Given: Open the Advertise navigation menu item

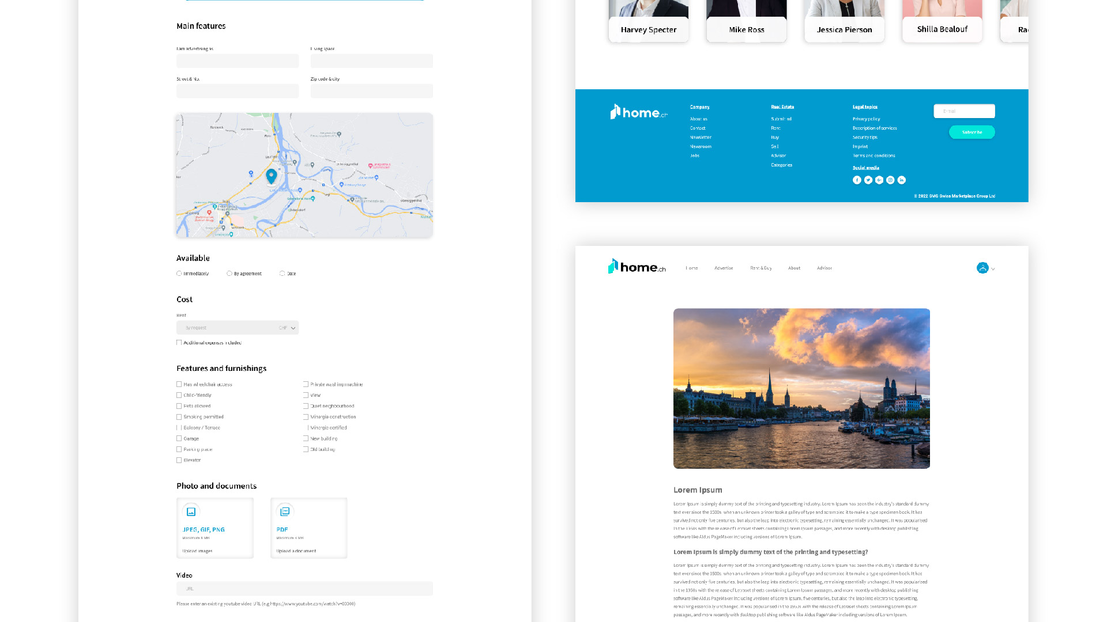Looking at the screenshot, I should tap(724, 268).
